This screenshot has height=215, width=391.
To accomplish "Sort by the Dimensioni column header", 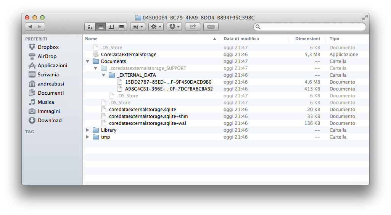I will pos(307,39).
